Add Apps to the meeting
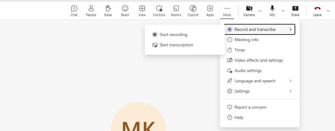 point(210,11)
